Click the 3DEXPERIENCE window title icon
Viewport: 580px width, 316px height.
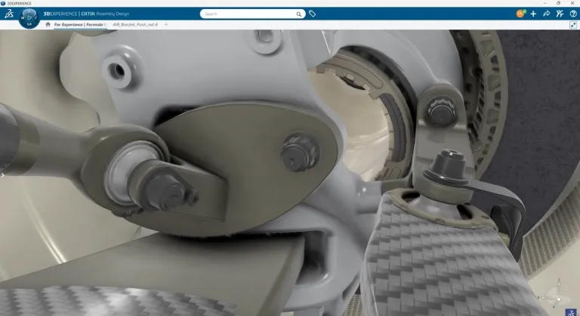[3, 3]
